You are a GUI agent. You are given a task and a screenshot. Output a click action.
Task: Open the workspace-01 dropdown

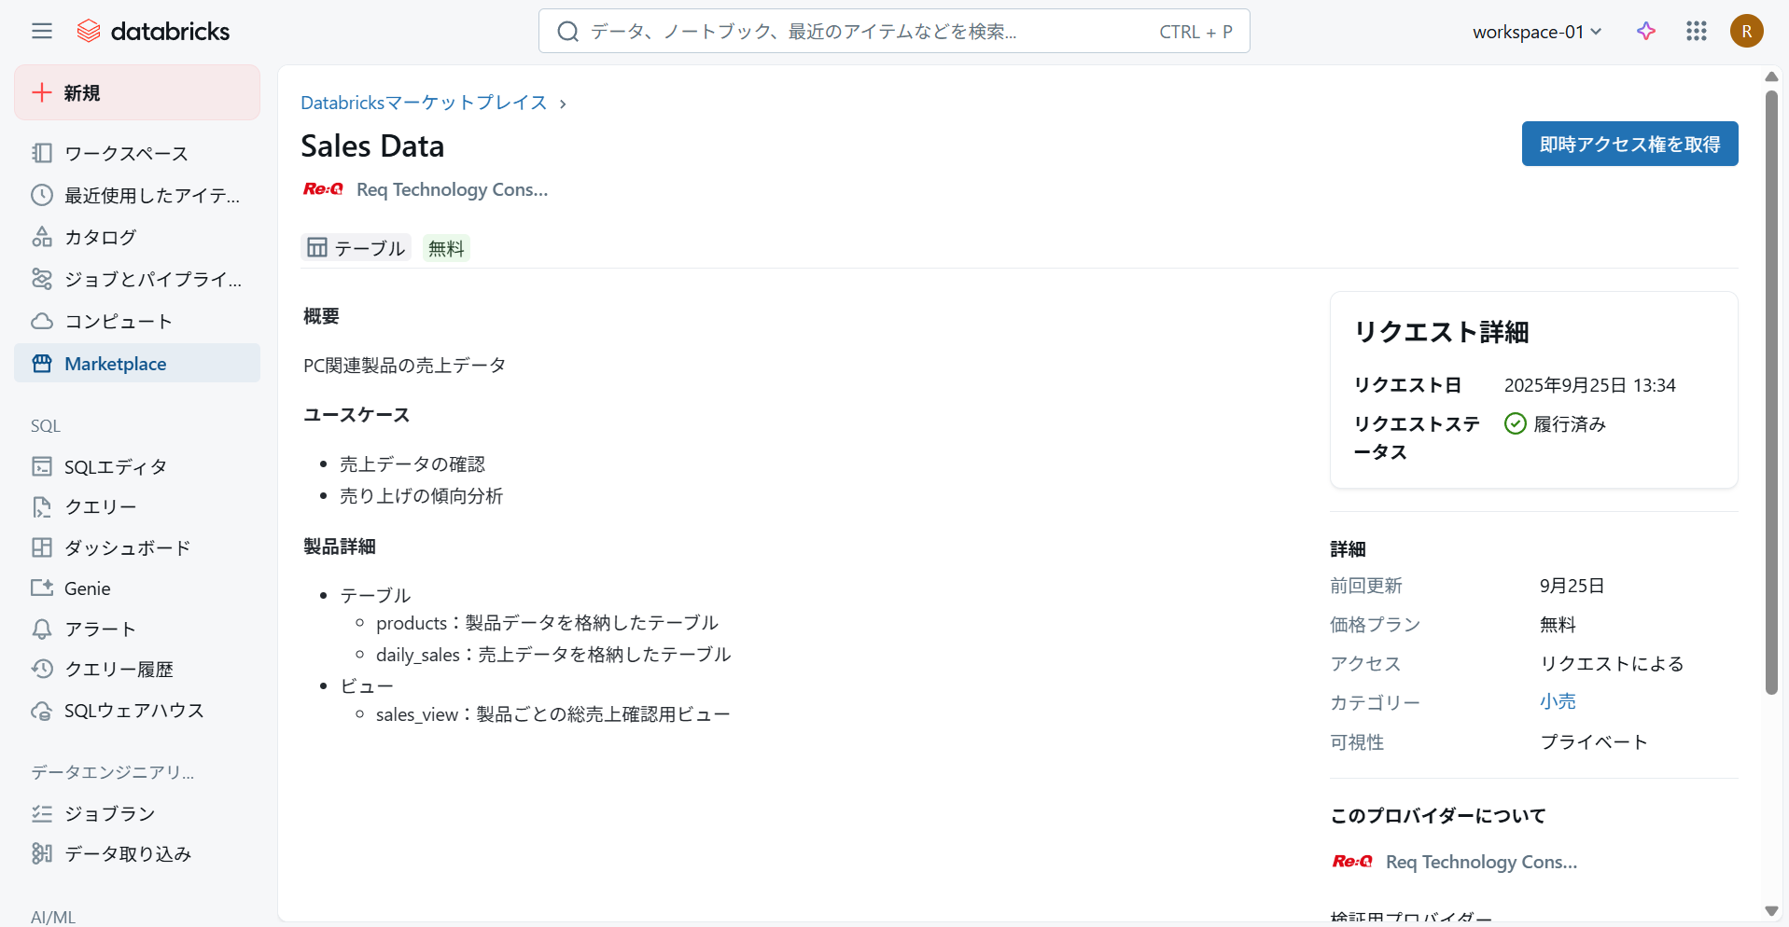coord(1537,32)
